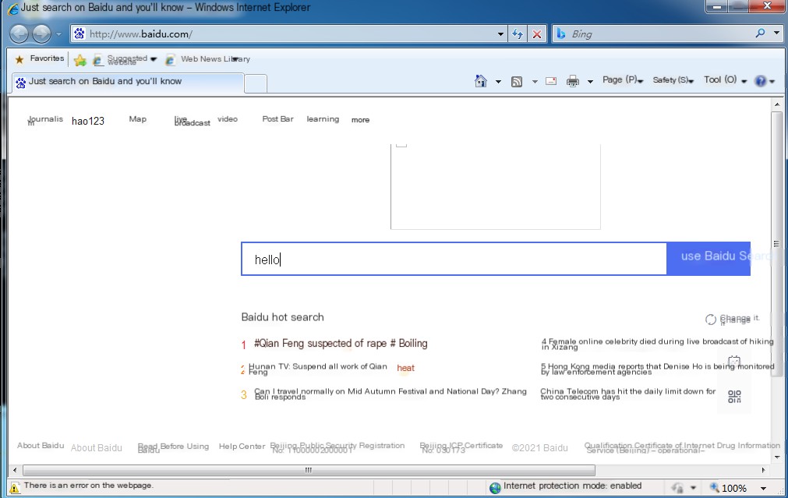Image resolution: width=788 pixels, height=498 pixels.
Task: Click the webpage error warning icon
Action: point(15,487)
